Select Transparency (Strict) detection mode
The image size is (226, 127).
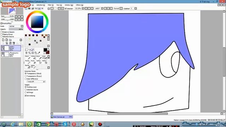coord(26,74)
